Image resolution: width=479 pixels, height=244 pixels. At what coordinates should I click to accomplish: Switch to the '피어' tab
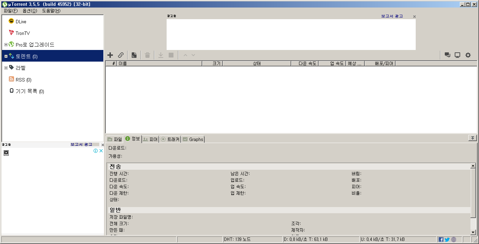click(x=150, y=139)
